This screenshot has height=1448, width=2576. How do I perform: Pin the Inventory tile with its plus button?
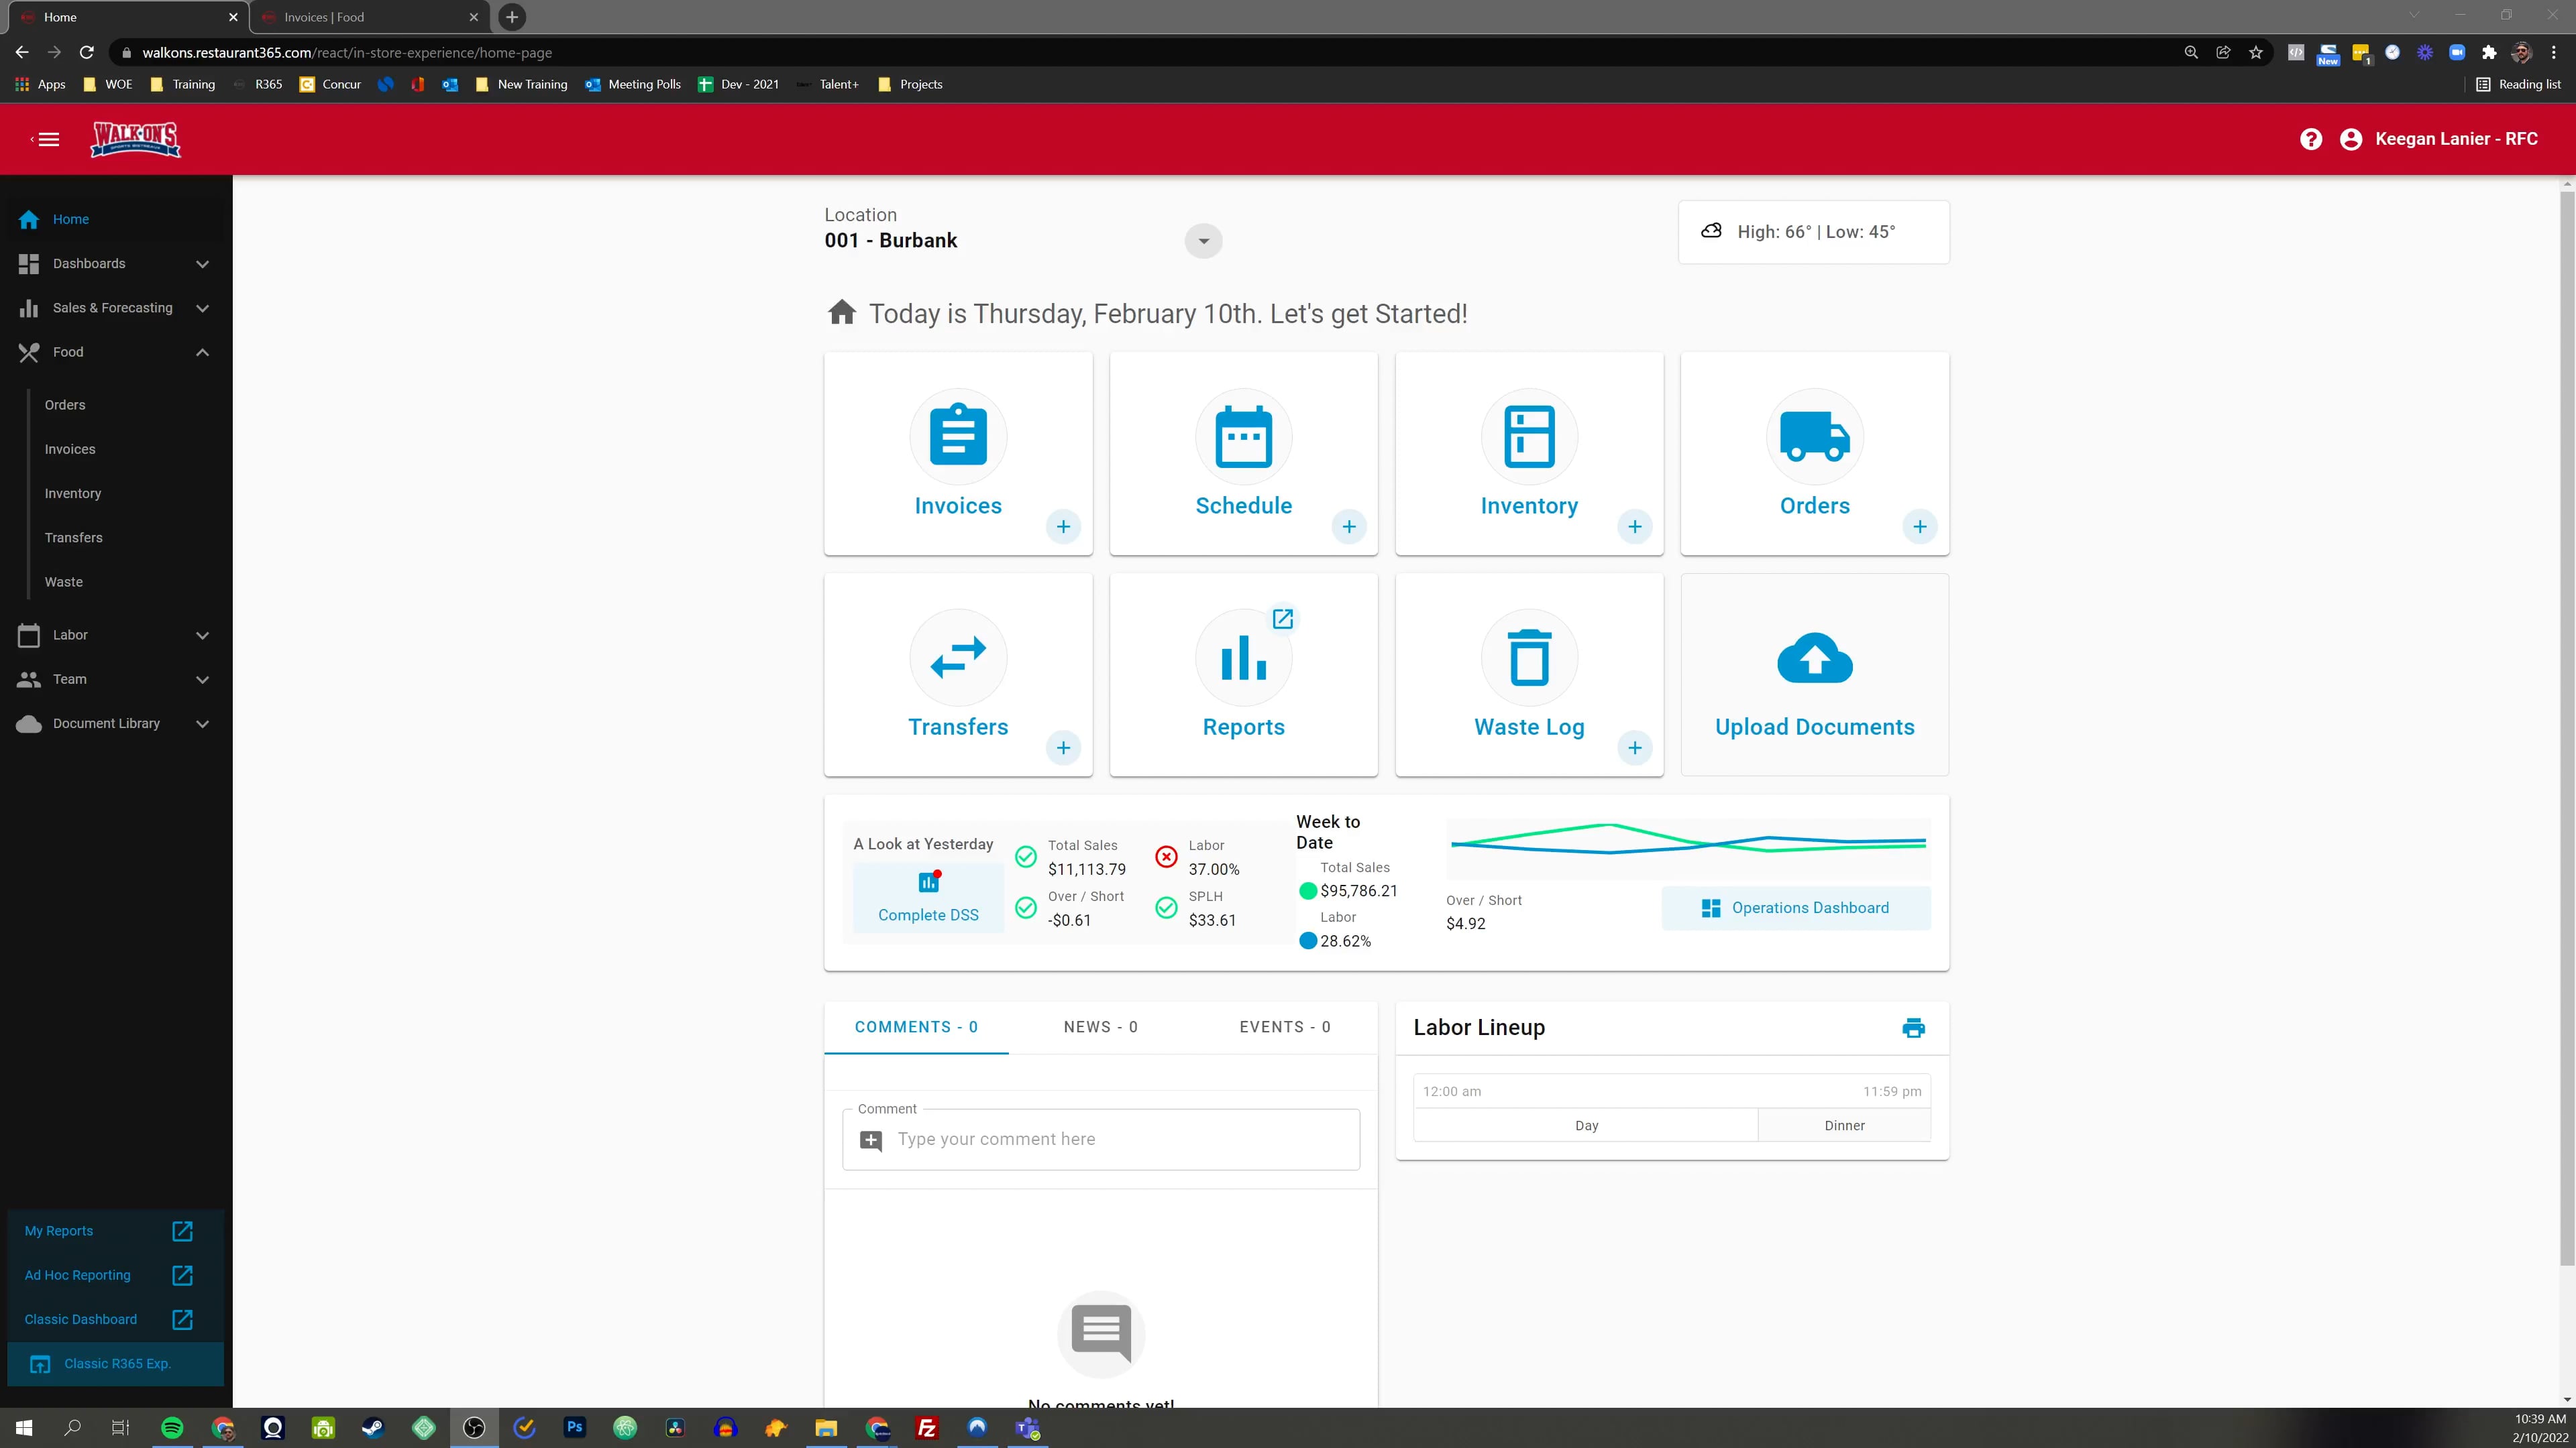pyautogui.click(x=1635, y=526)
